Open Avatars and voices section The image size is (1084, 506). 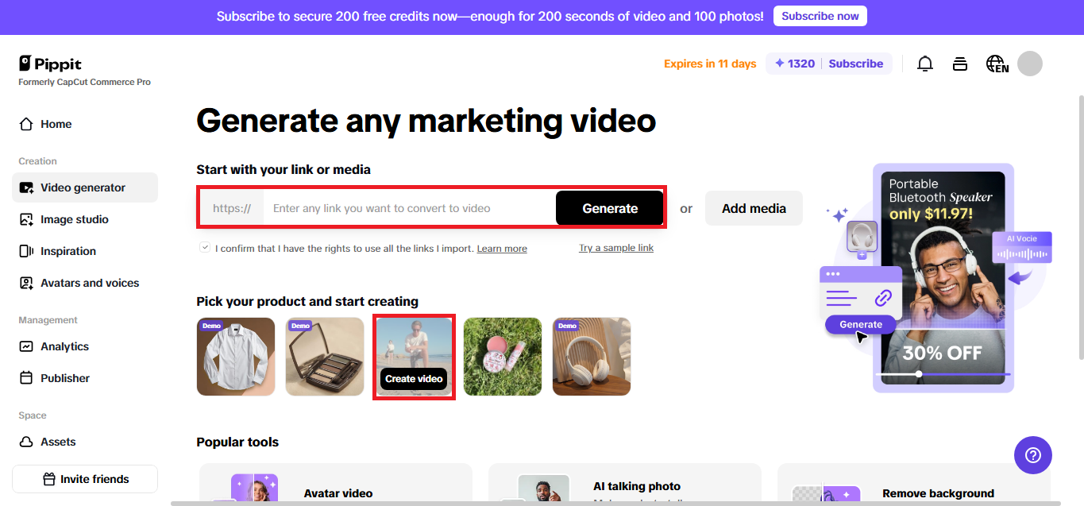85,283
